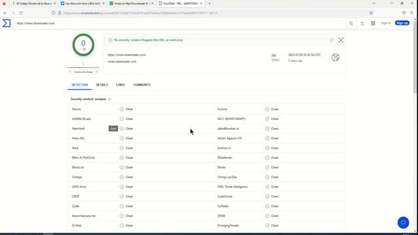418x235 pixels.
Task: Click the clean check icon in BitDefender row
Action: [x=267, y=158]
